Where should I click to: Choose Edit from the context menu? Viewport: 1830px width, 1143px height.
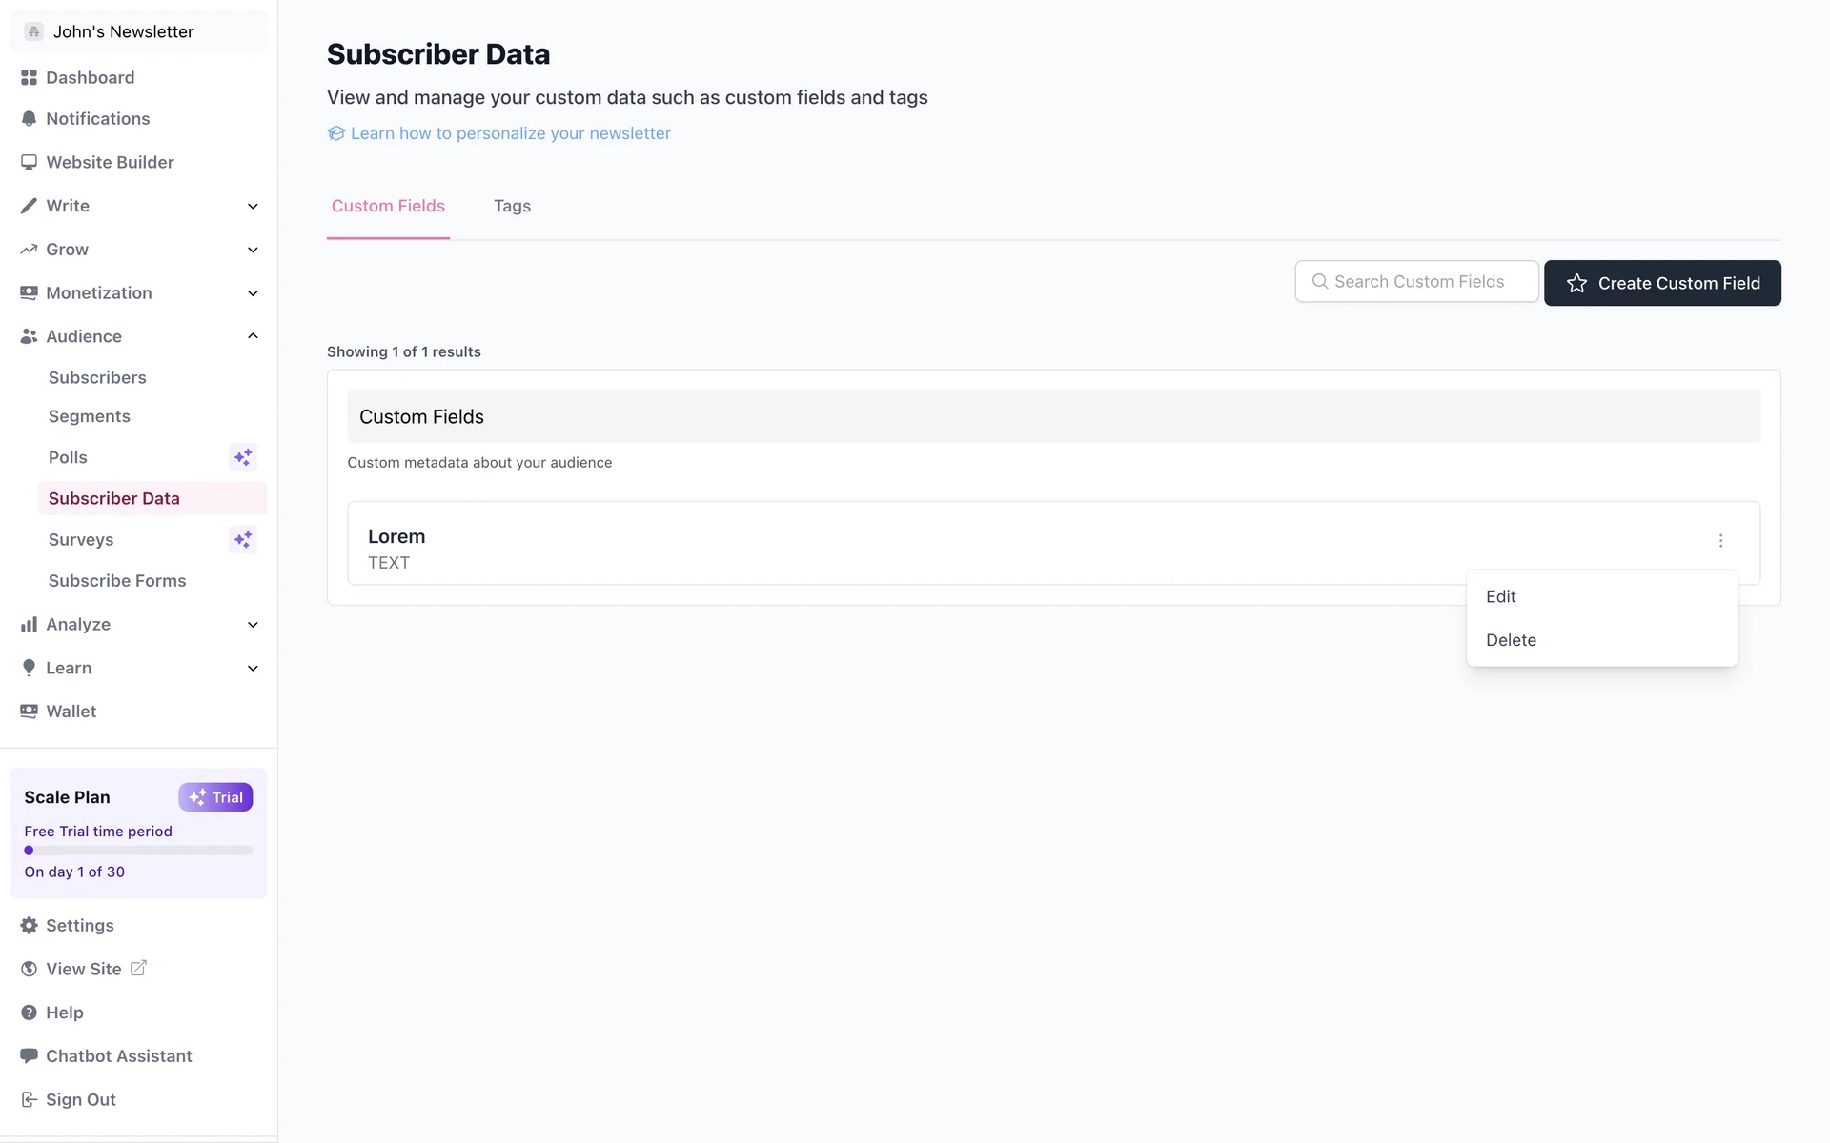click(1501, 596)
